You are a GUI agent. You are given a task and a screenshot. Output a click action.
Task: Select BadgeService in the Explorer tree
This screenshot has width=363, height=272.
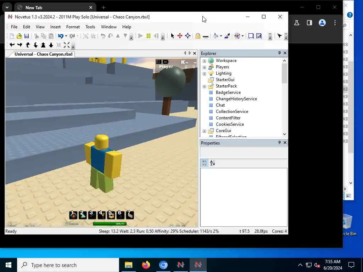click(228, 92)
